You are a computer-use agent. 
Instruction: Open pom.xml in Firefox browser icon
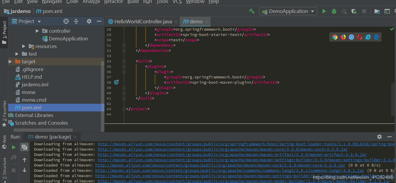[x=343, y=37]
